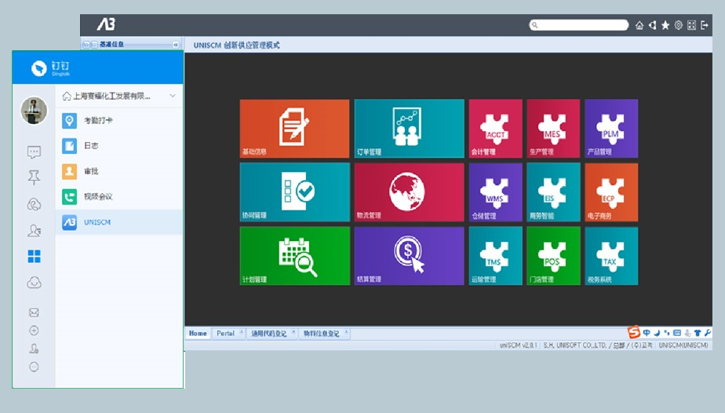Open the DingTalk mail envelope icon
Viewport: 725px width, 413px height.
(34, 312)
